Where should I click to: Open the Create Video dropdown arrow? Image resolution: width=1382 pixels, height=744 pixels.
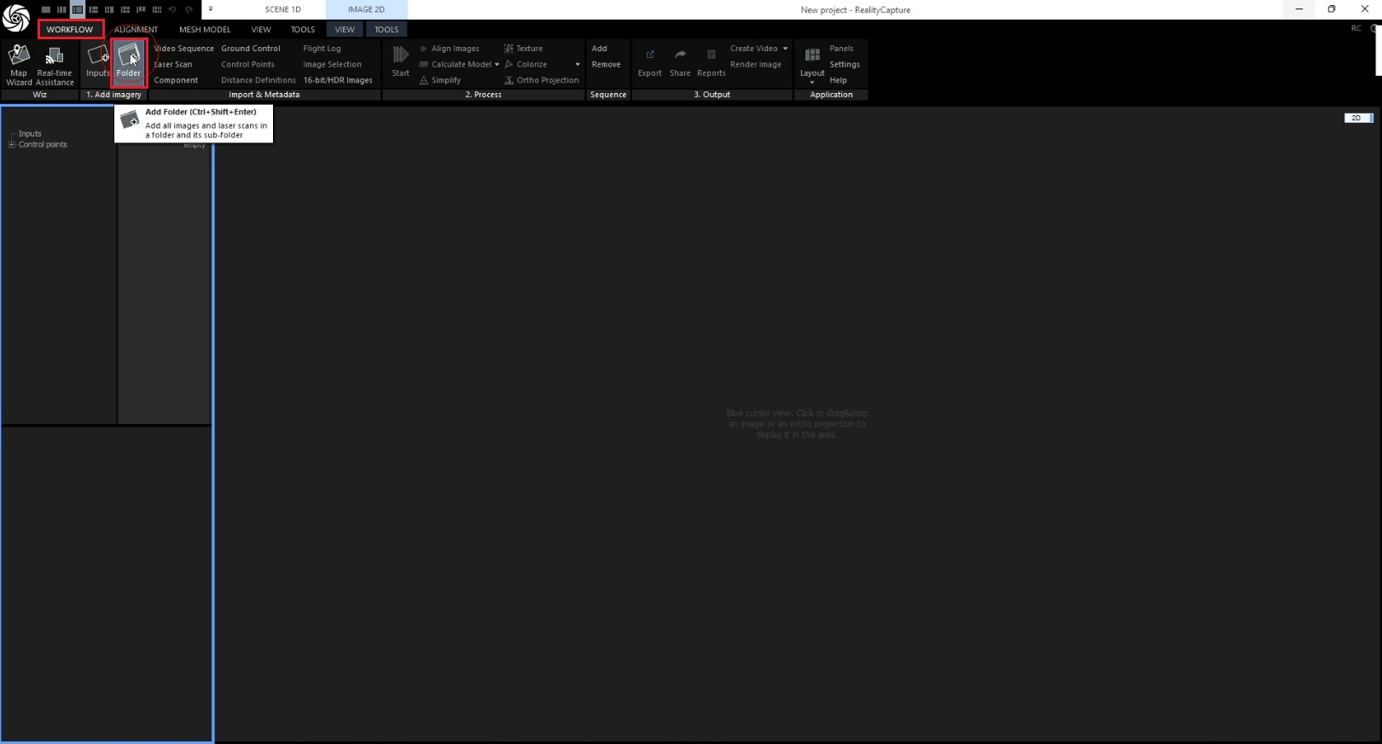[x=786, y=49]
